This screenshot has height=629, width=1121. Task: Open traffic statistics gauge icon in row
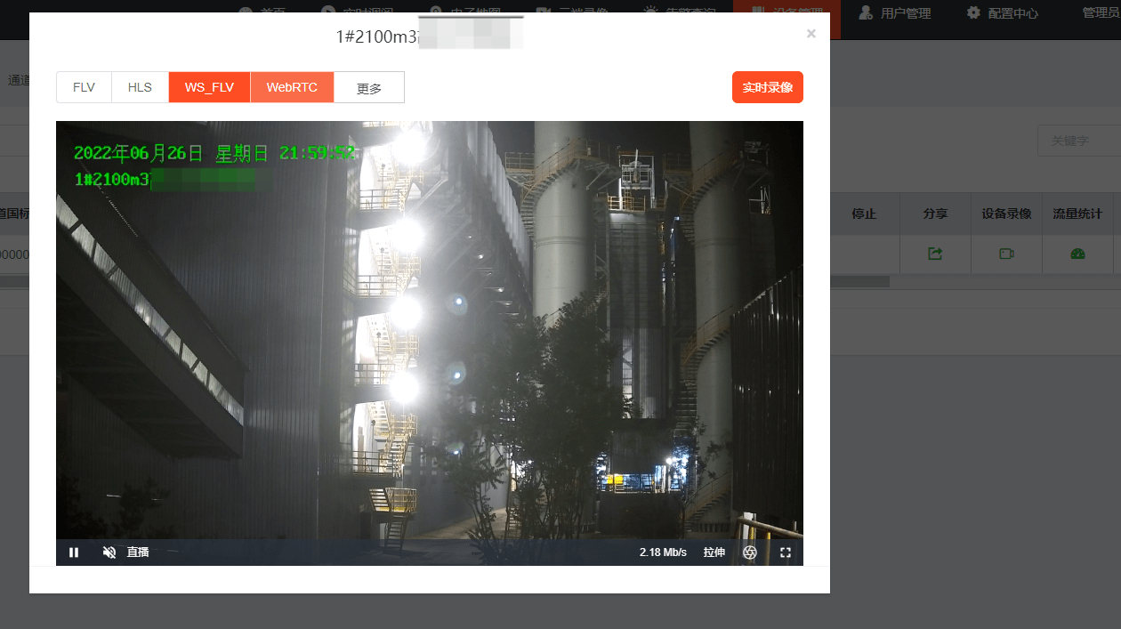pos(1077,254)
